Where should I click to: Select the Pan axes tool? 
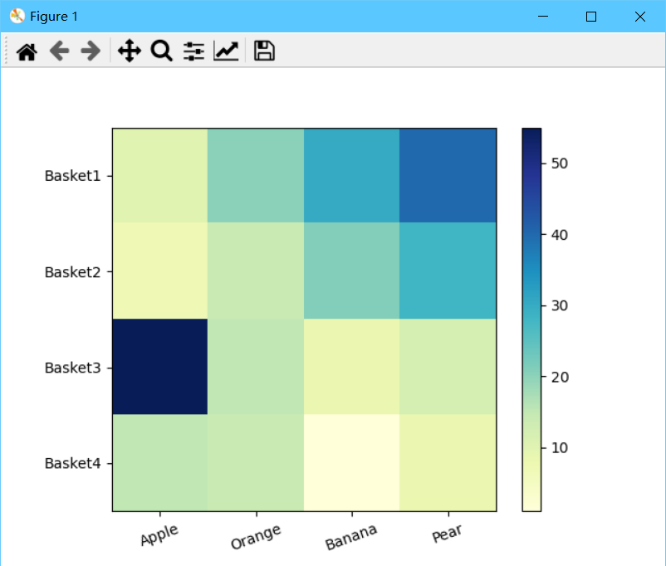coord(129,51)
